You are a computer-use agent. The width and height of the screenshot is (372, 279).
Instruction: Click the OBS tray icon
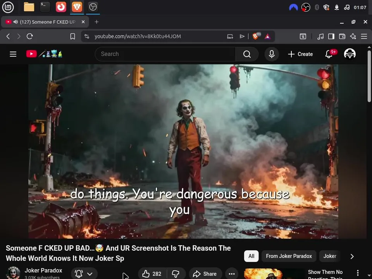tap(306, 8)
